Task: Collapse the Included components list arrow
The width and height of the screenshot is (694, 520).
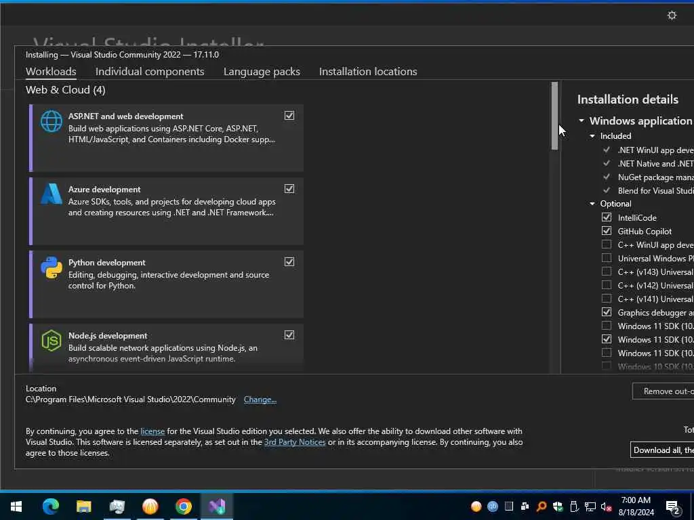Action: [592, 136]
